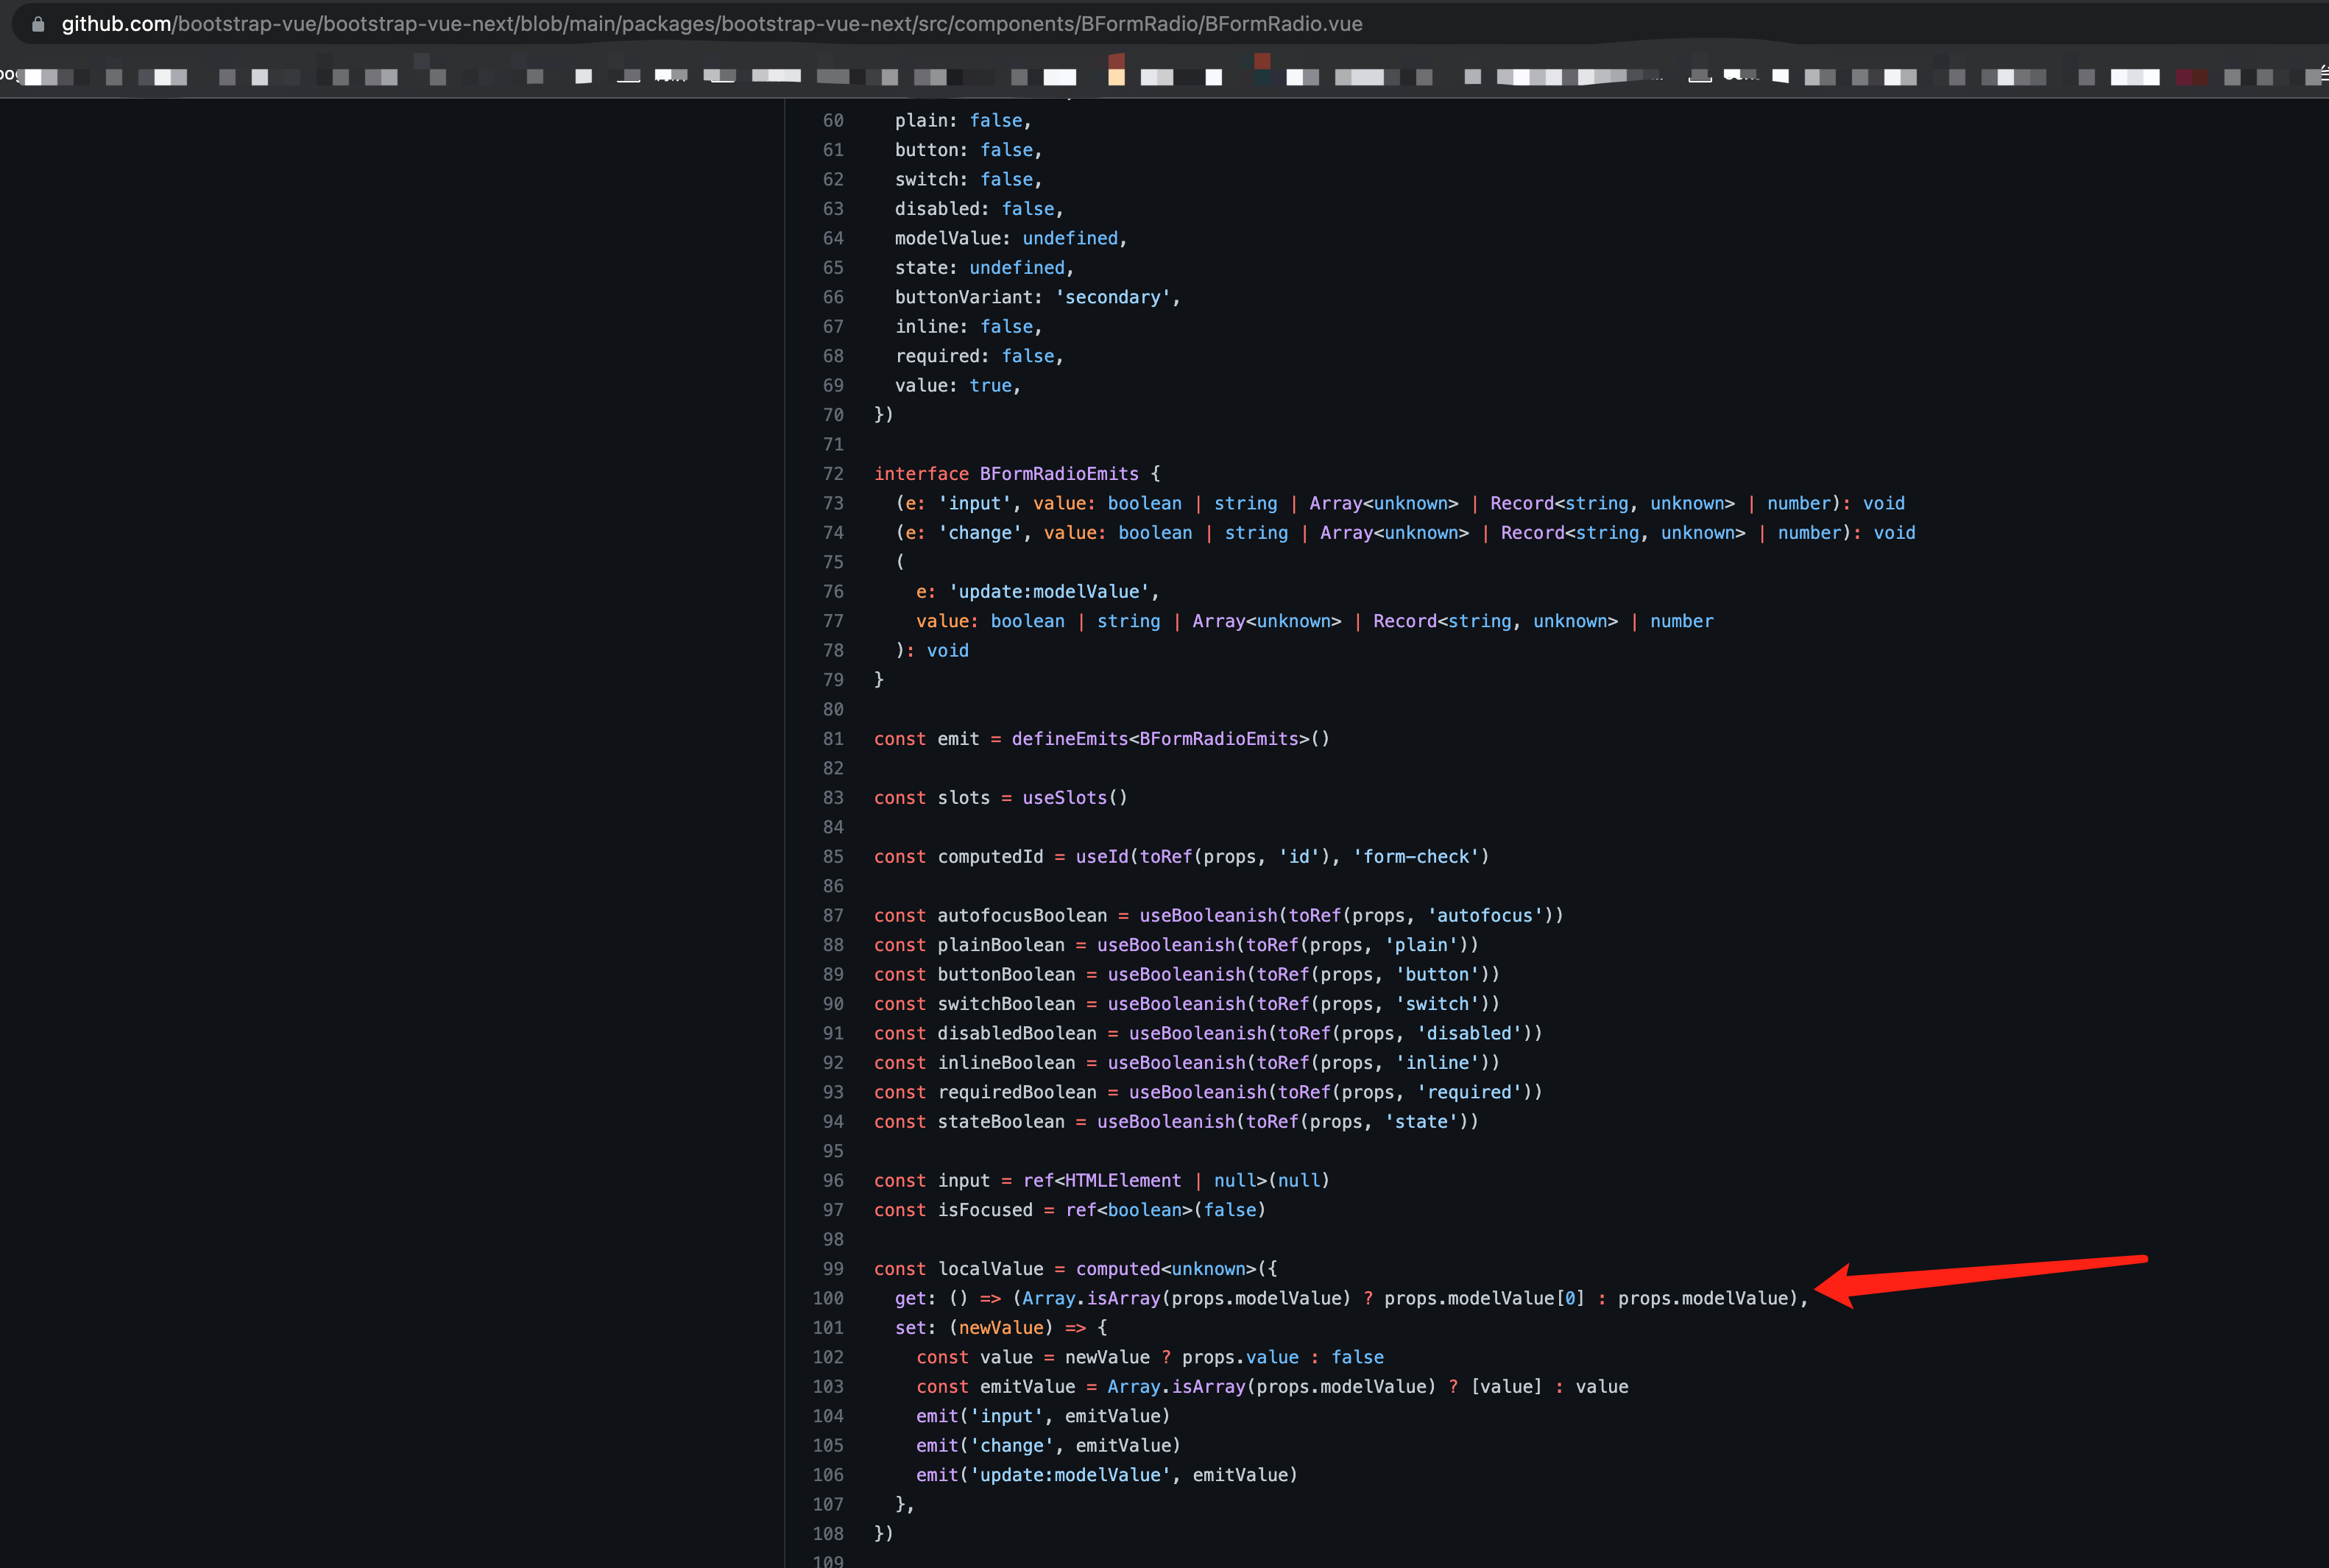Screen dimensions: 2329x1568
Task: Click the 'secondary' string for buttonVariant
Action: (1112, 298)
